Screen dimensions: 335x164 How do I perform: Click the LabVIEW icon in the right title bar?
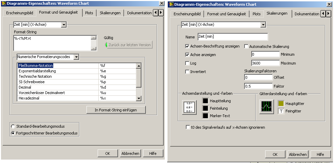pos(172,4)
